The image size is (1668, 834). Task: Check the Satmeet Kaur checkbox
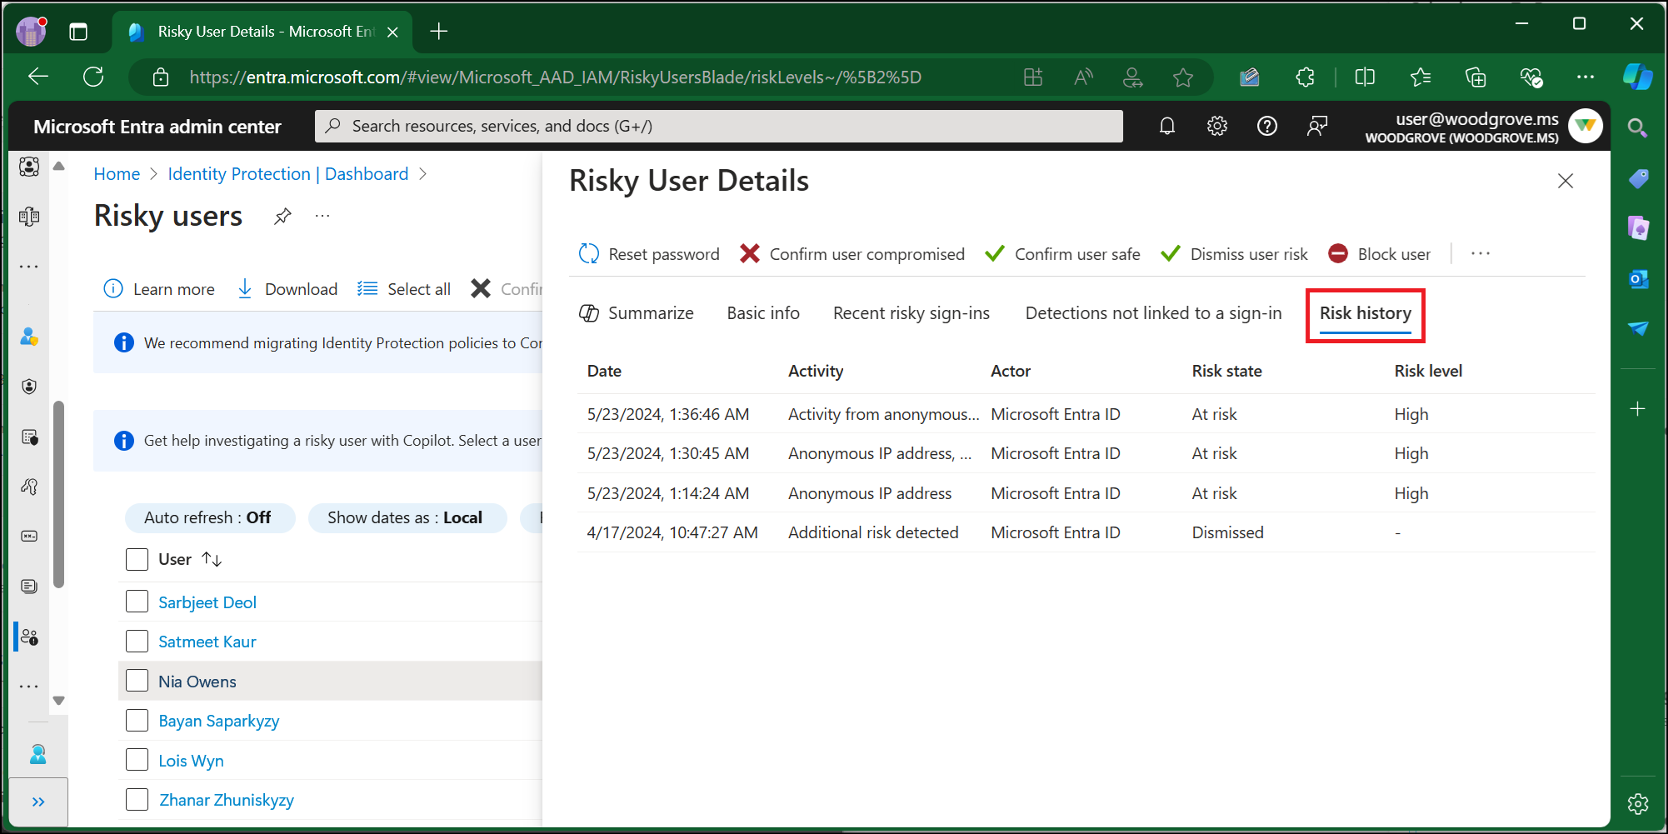tap(137, 642)
